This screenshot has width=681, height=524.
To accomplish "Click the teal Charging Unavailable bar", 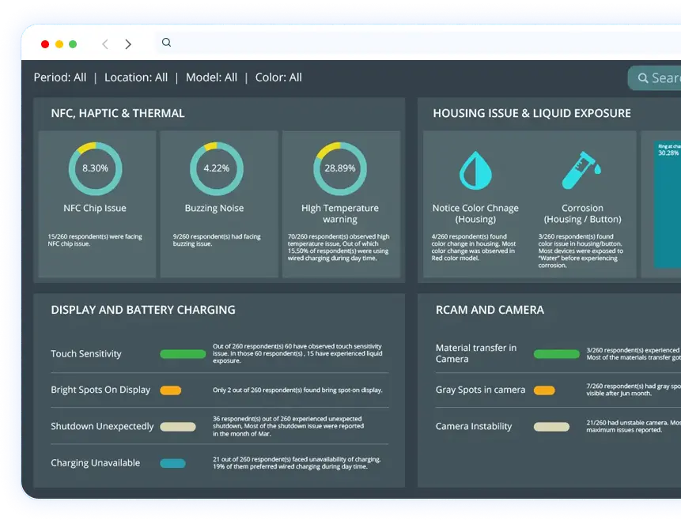I will click(172, 463).
